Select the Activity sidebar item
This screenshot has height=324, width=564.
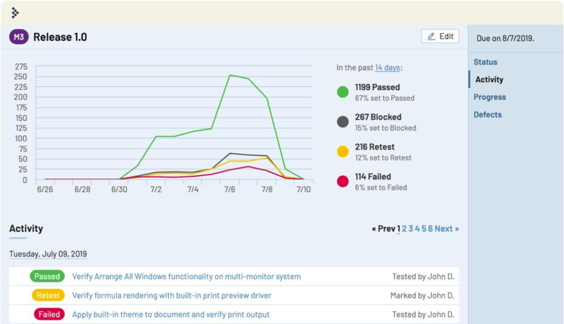[489, 80]
